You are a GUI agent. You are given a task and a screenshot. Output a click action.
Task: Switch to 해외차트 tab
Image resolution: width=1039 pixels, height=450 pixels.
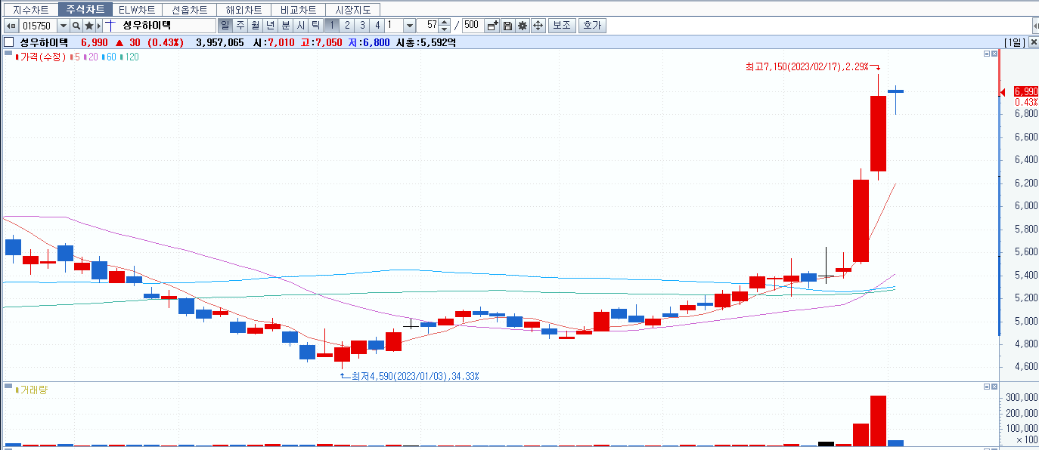click(x=243, y=10)
